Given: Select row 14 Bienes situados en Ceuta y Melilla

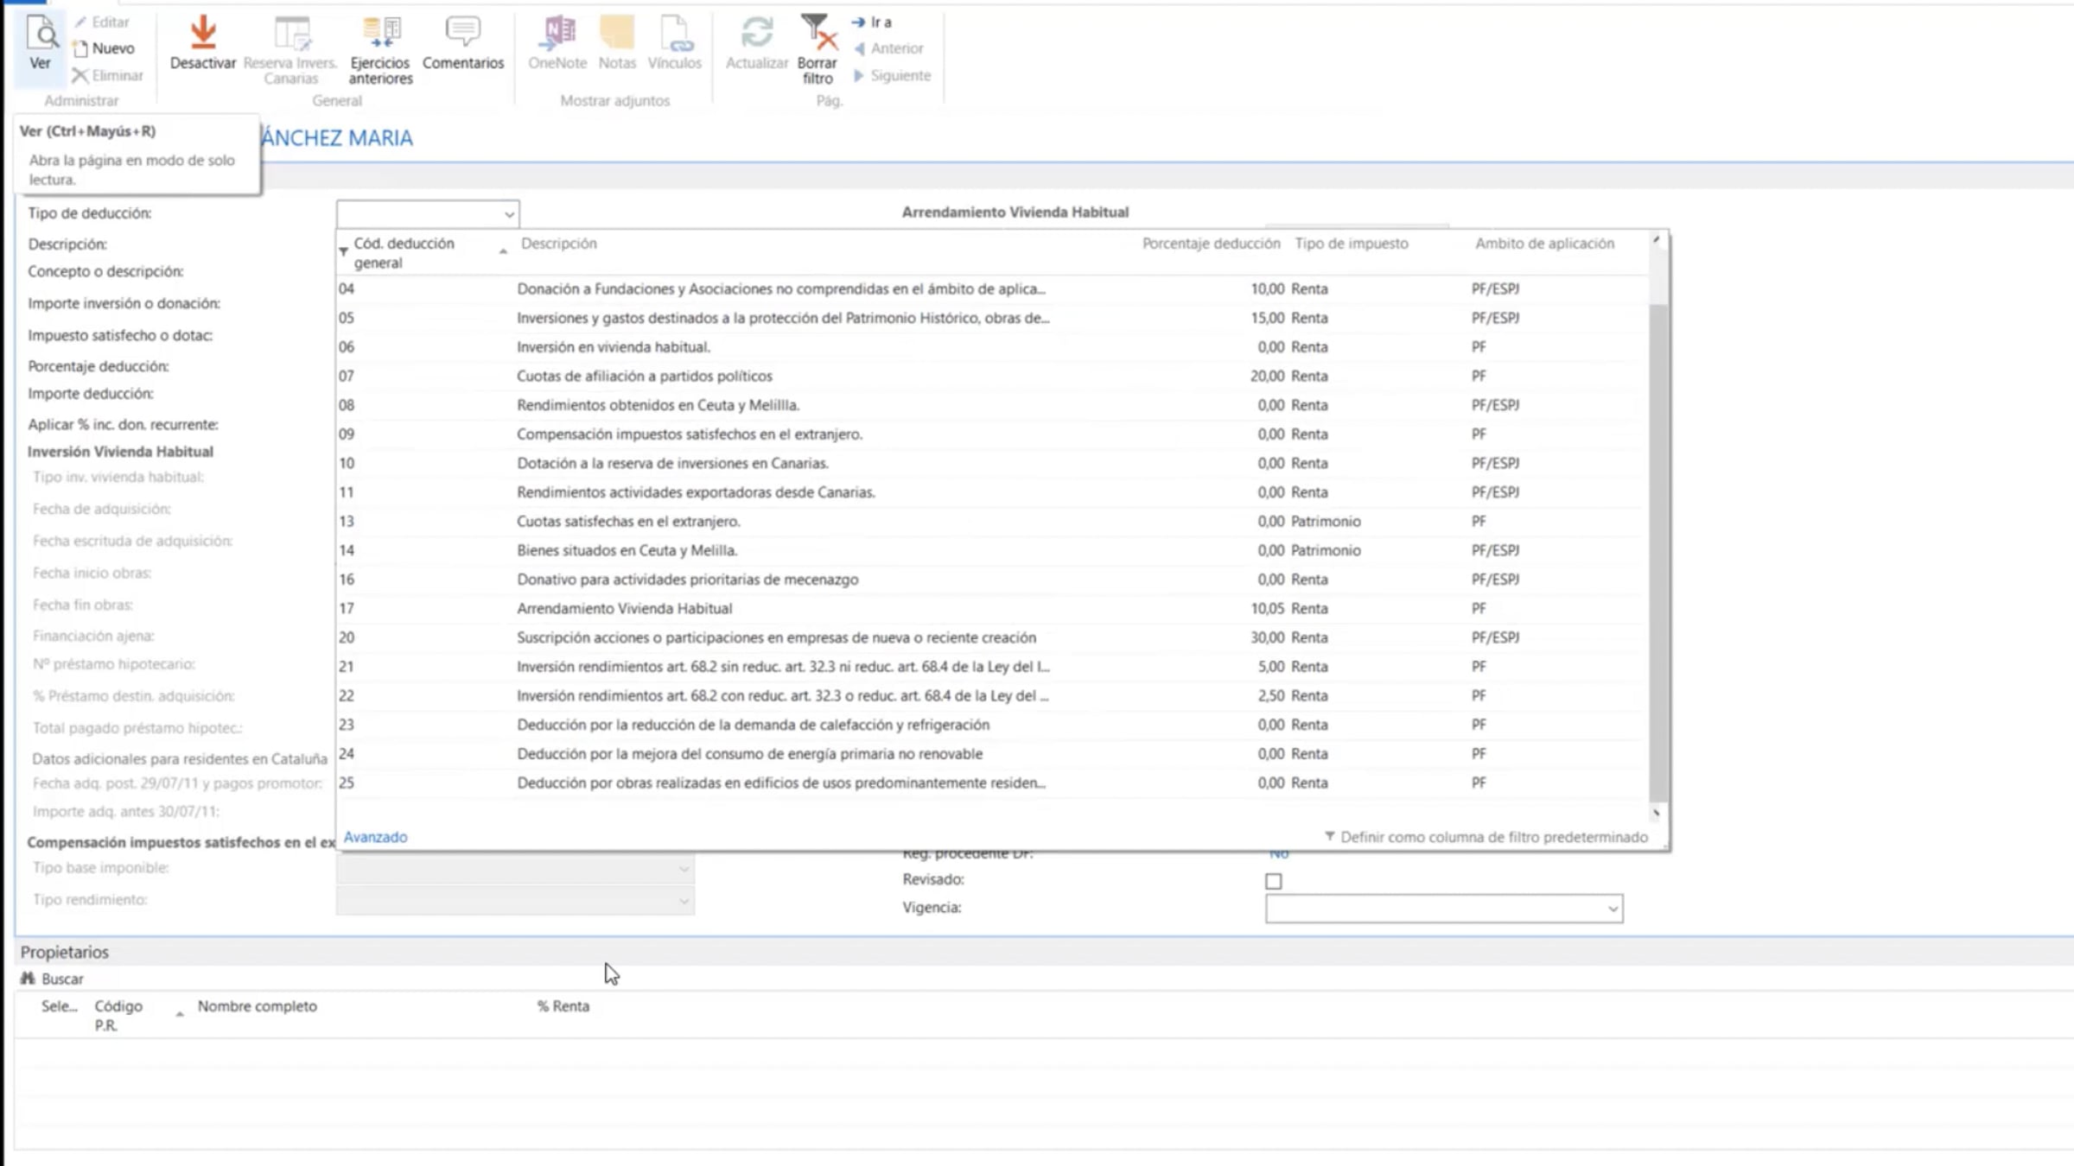Looking at the screenshot, I should click(x=991, y=550).
